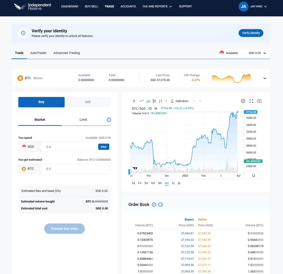Set chart range to 3m

click(x=160, y=183)
